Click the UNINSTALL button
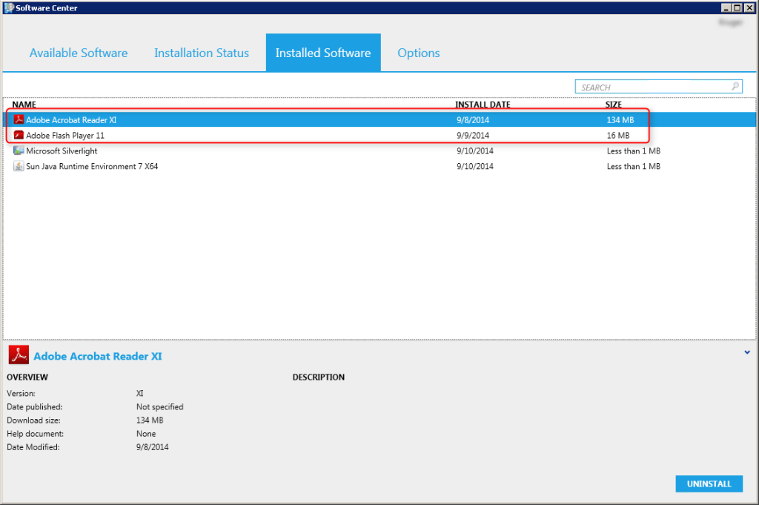This screenshot has height=505, width=759. pyautogui.click(x=709, y=483)
